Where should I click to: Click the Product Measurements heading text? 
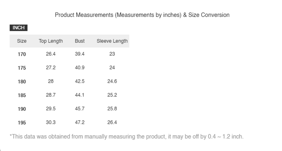click(x=142, y=15)
